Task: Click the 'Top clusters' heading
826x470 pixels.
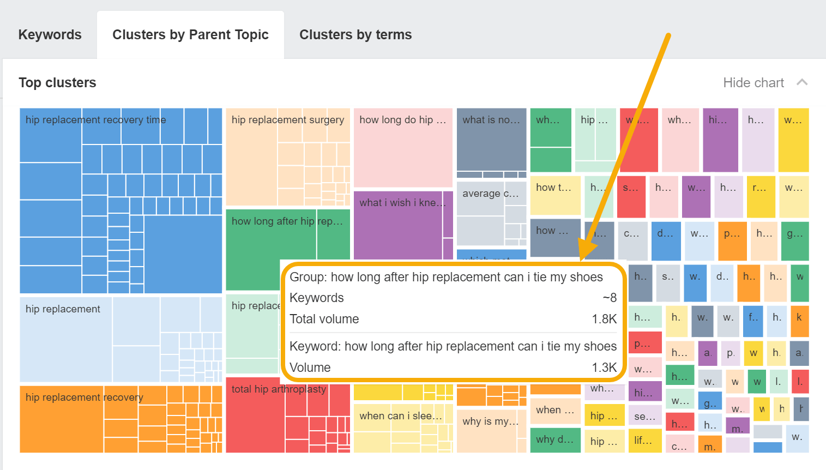Action: coord(57,83)
